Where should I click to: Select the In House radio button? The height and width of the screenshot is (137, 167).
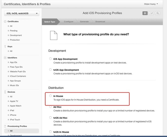tap(51, 96)
